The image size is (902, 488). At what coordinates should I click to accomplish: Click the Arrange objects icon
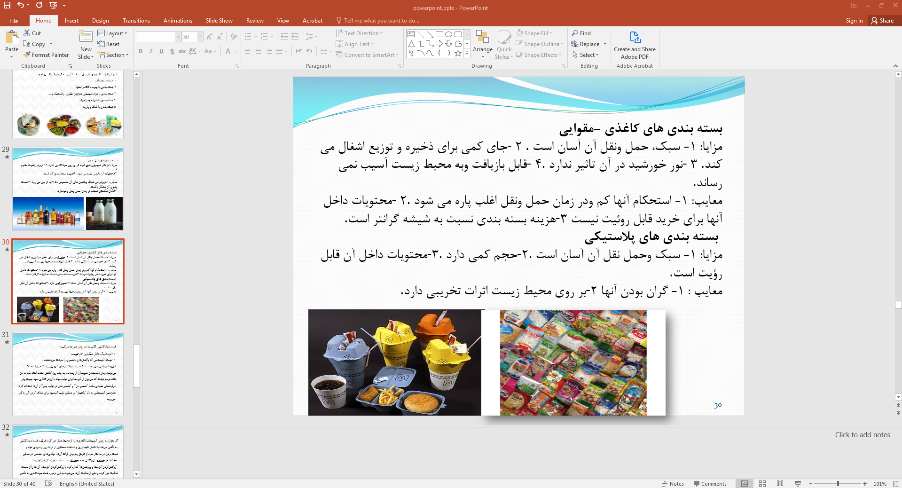click(482, 38)
